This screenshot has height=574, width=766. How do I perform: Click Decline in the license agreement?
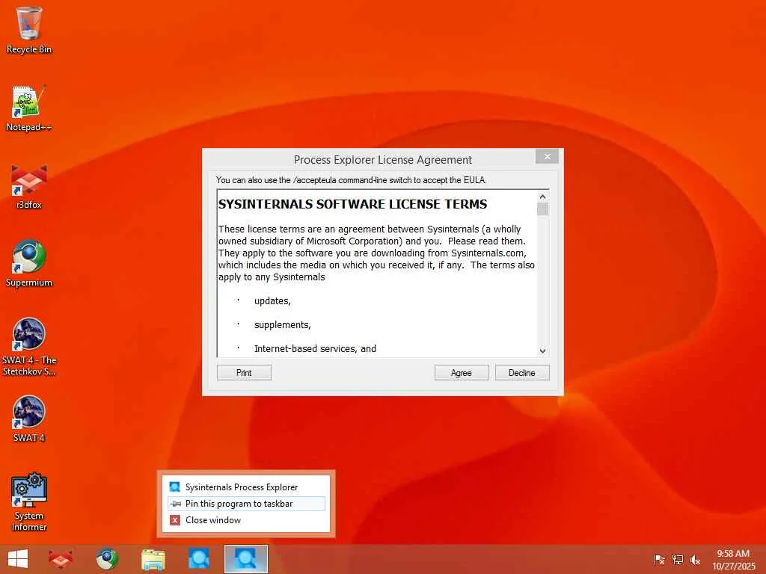coord(522,373)
